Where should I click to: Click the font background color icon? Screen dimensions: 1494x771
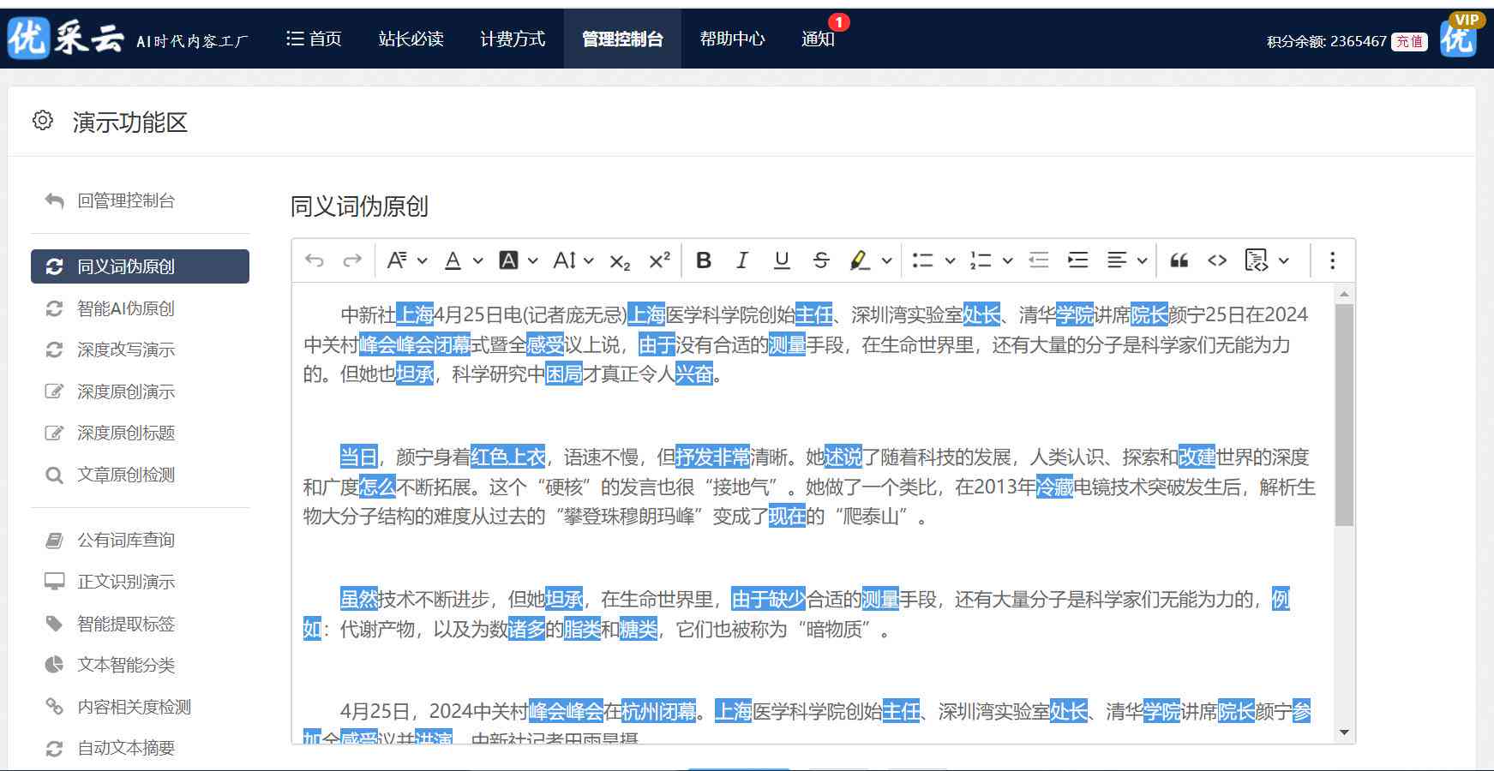click(x=508, y=260)
